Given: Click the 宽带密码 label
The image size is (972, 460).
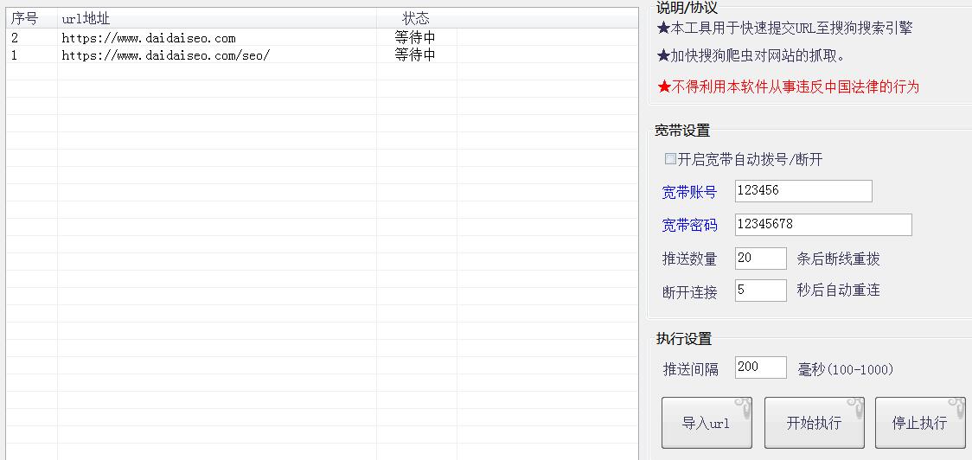Looking at the screenshot, I should click(x=689, y=225).
